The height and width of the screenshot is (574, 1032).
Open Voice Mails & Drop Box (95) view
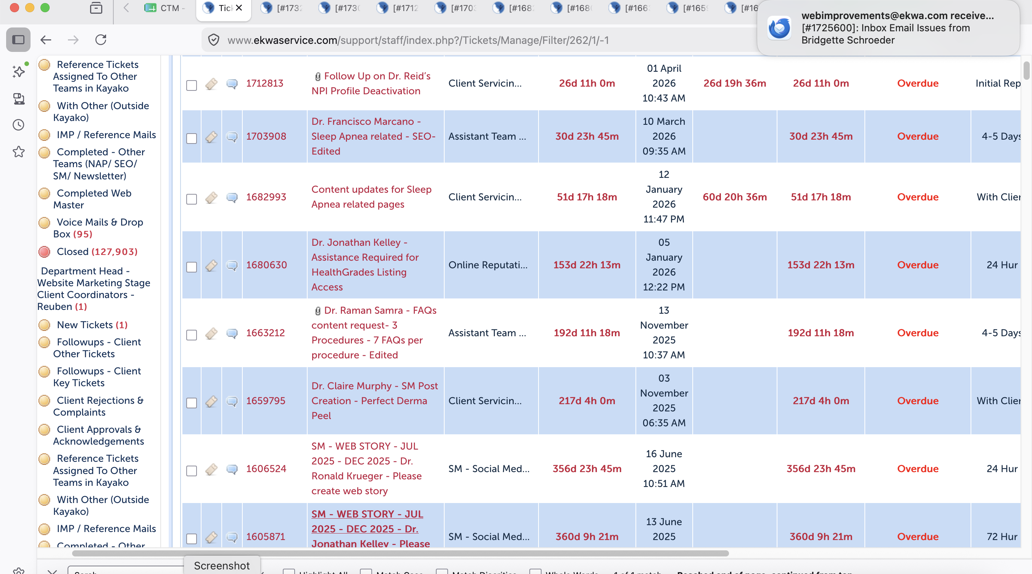(x=98, y=228)
